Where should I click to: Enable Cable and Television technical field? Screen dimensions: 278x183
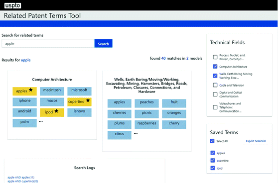coord(215,85)
